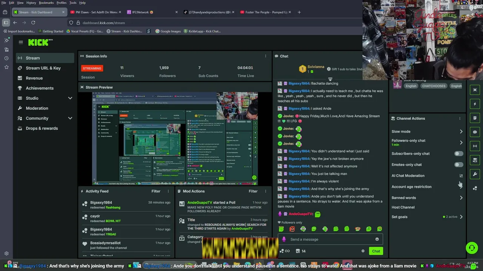
Task: Toggle Emotes-only chat switch
Action: pyautogui.click(x=458, y=164)
